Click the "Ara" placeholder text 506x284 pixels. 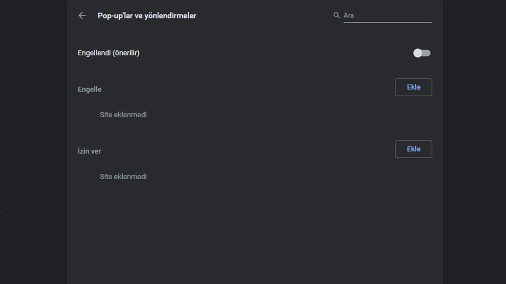click(x=349, y=16)
